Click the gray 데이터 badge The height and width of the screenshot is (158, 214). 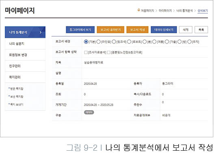tap(89, 112)
